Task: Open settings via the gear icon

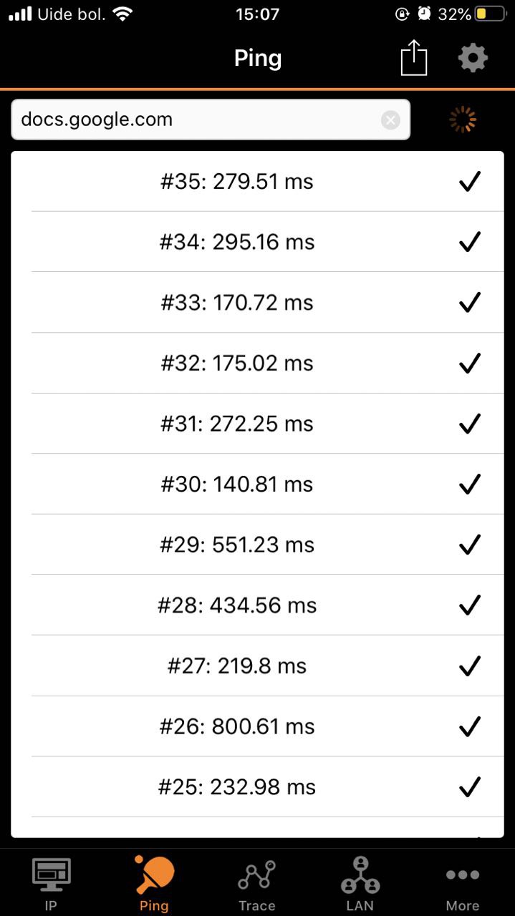Action: (x=473, y=57)
